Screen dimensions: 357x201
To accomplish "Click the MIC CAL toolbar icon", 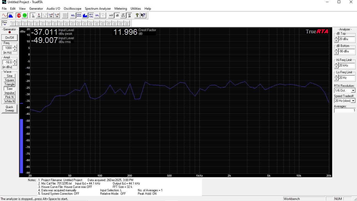I will pos(91,15).
